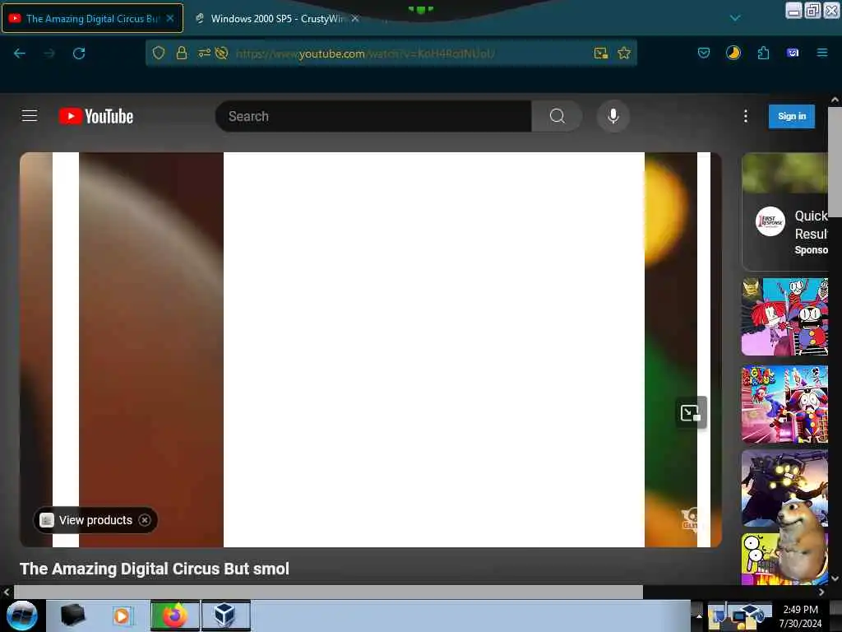Open the black box taskbar icon
This screenshot has height=632, width=842.
pyautogui.click(x=72, y=615)
